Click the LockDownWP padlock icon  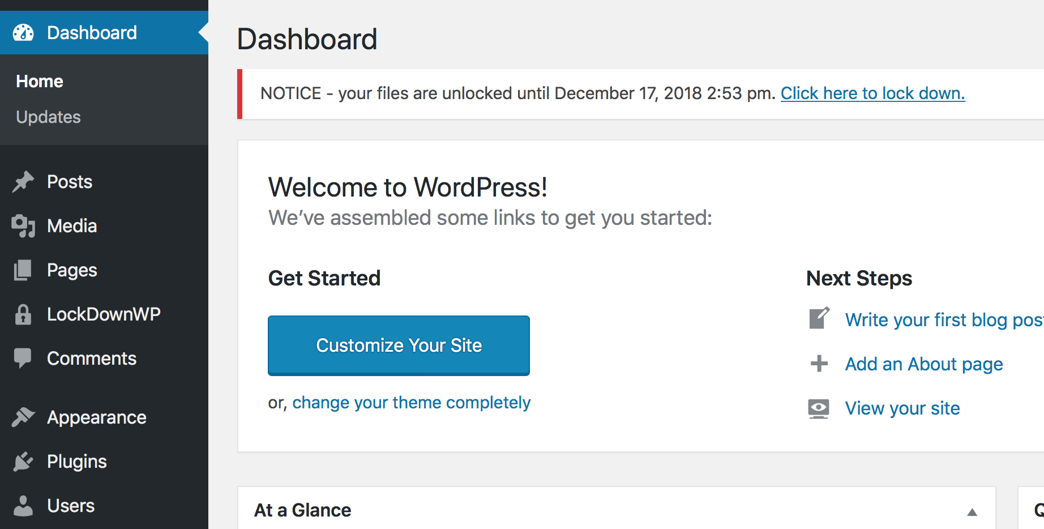23,314
